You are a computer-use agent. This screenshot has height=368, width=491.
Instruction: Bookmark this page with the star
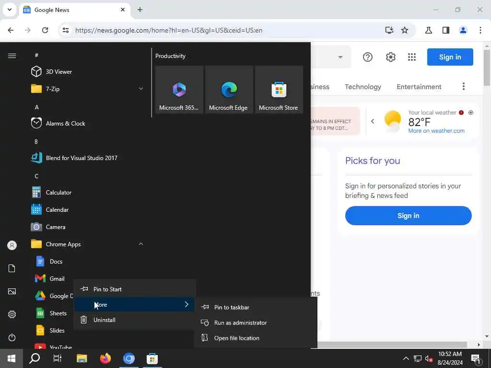pyautogui.click(x=405, y=30)
